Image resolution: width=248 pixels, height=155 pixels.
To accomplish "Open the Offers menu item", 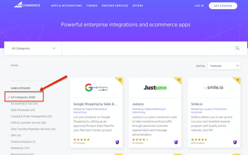I will click(x=138, y=6).
